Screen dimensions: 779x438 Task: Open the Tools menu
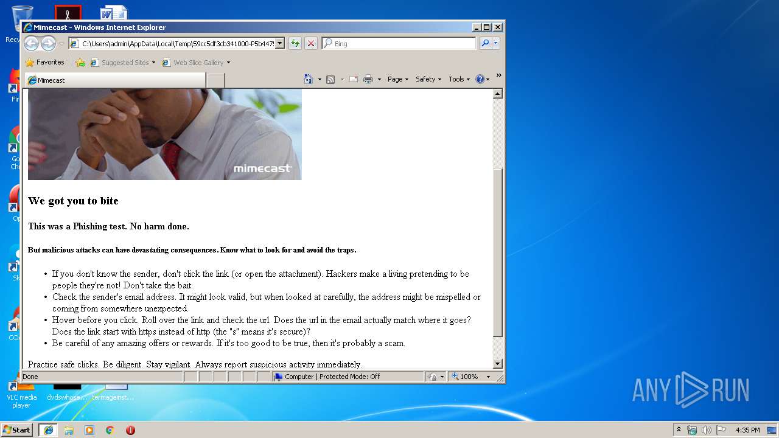point(459,79)
